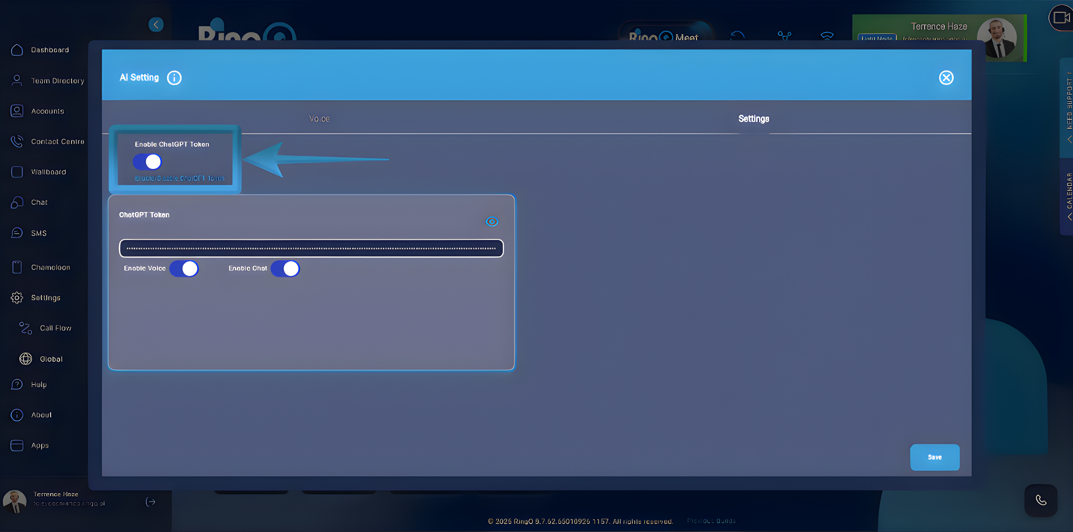Open the AI Setting info tooltip

click(174, 77)
